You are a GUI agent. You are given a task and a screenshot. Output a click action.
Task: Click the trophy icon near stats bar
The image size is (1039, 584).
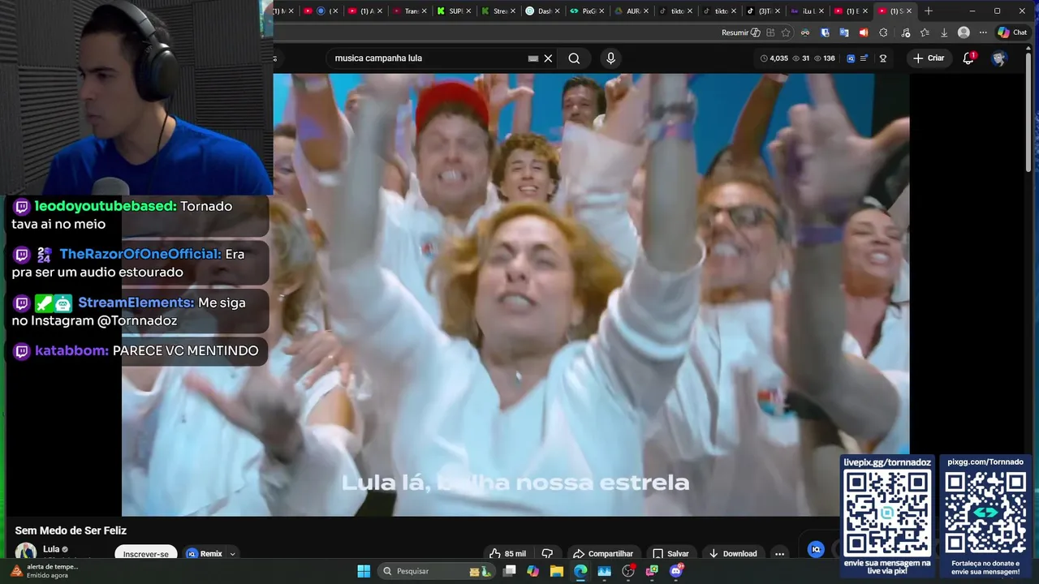click(x=882, y=58)
